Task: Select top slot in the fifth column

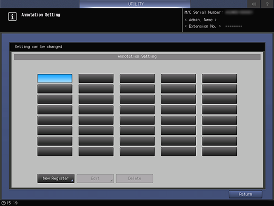Action: pos(219,79)
